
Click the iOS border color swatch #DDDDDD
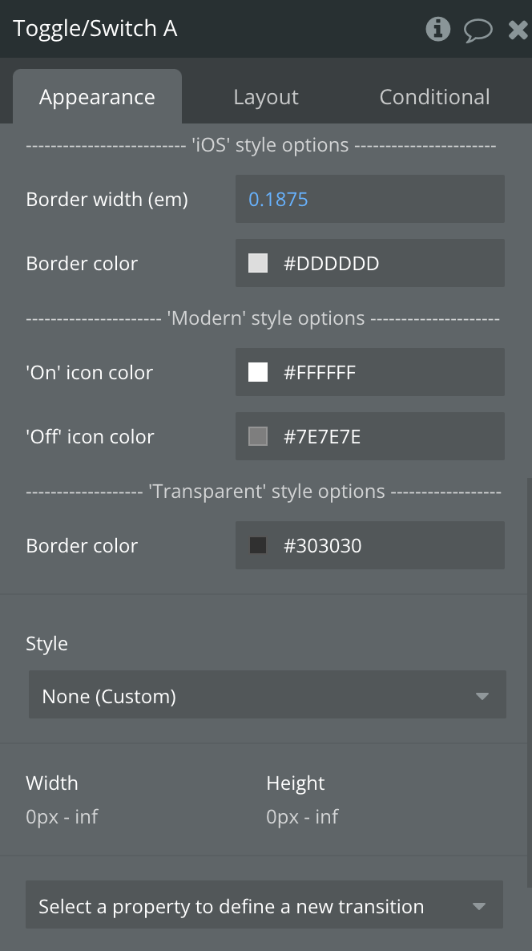click(x=258, y=263)
